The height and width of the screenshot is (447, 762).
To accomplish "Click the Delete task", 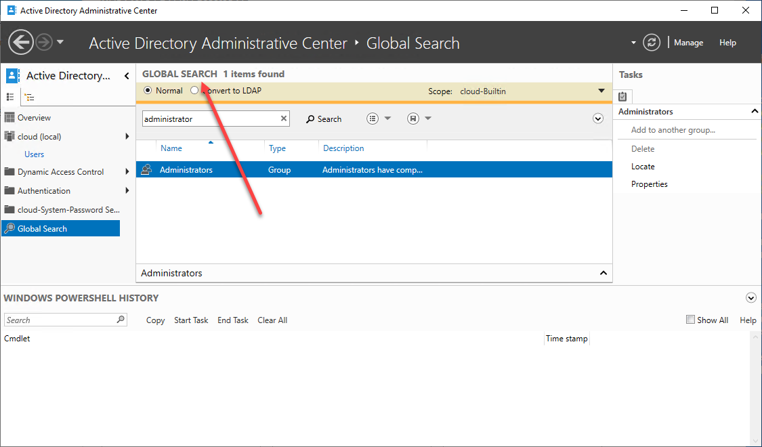I will [x=643, y=149].
